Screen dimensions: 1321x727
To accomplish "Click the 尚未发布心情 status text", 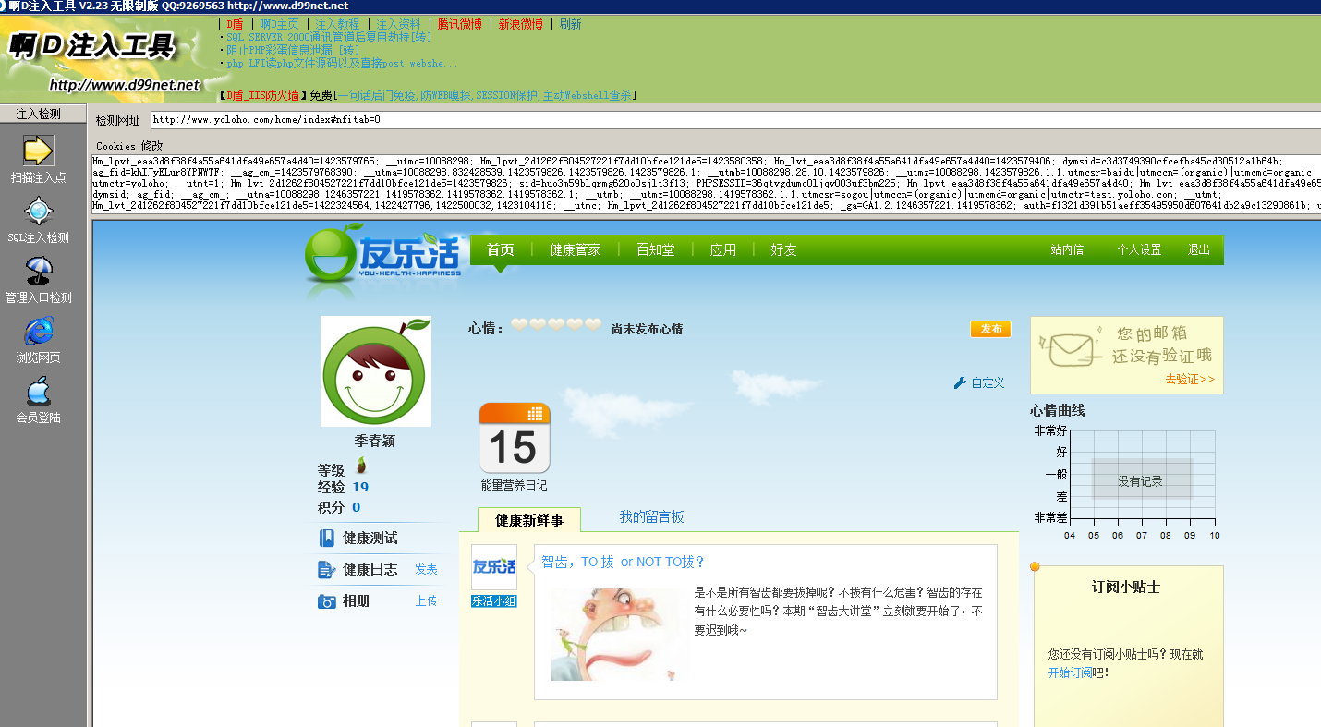I will (x=647, y=329).
